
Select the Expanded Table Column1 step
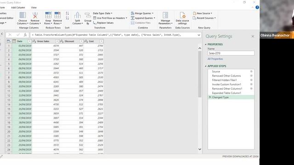click(226, 93)
